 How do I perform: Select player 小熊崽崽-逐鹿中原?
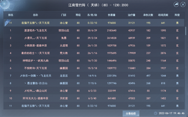coord(36,45)
